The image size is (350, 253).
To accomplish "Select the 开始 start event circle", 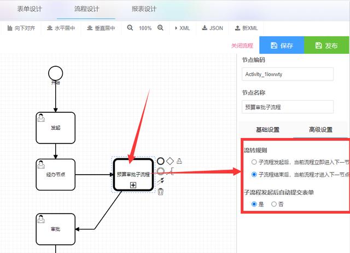I will point(56,73).
